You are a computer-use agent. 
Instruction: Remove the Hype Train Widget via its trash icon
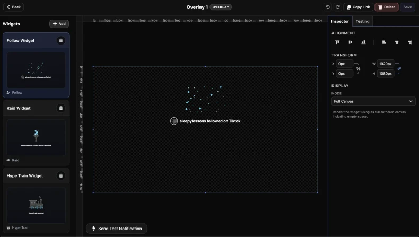(61, 176)
